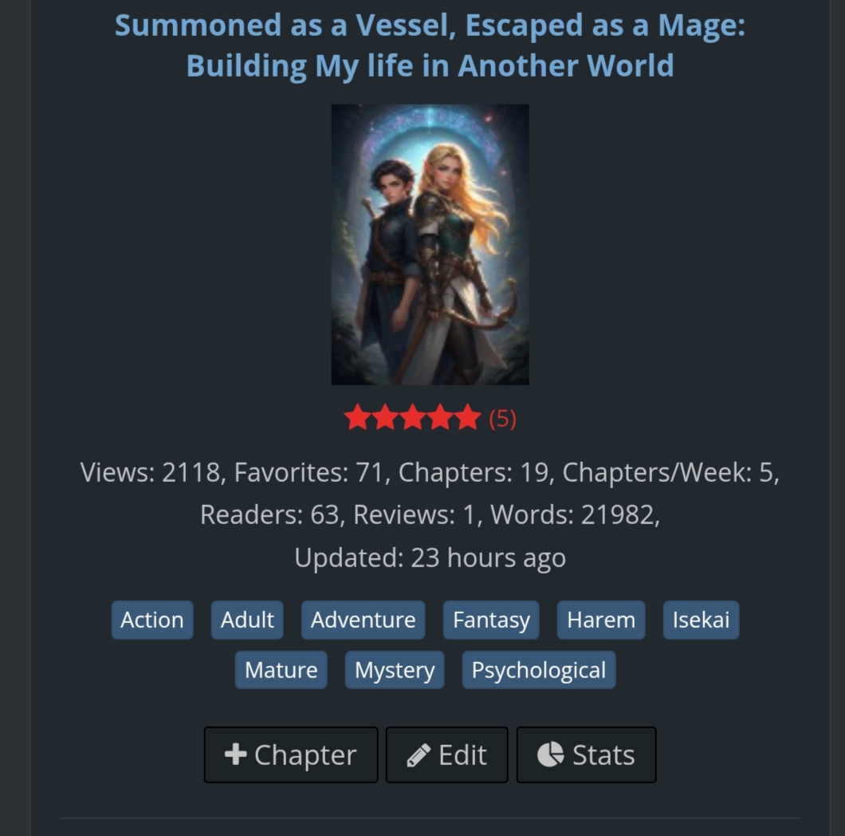845x836 pixels.
Task: Open the Stats button
Action: pos(587,755)
